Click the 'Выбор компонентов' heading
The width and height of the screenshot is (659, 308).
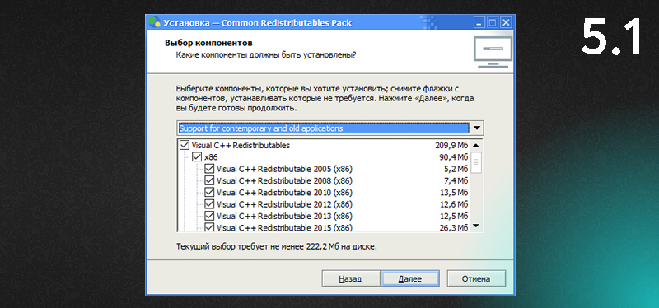pyautogui.click(x=208, y=44)
